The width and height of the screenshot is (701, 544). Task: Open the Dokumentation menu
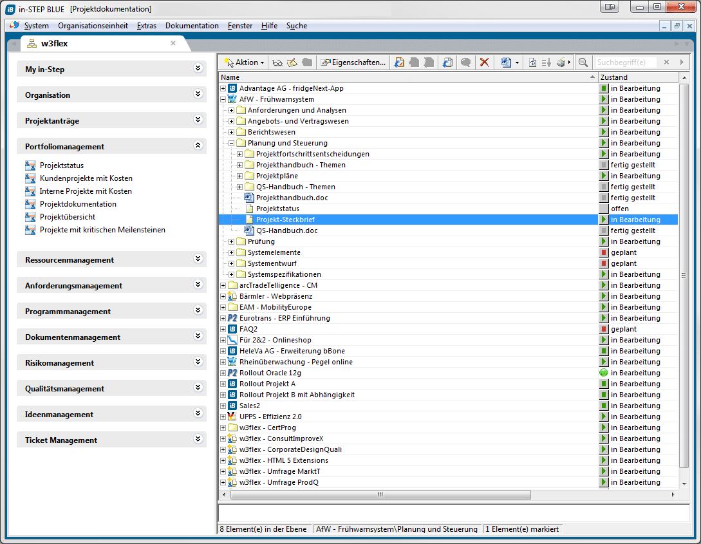point(192,26)
